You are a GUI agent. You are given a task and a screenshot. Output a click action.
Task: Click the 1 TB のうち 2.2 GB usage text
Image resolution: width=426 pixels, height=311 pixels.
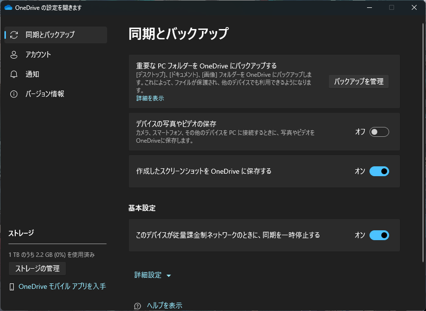coord(52,255)
